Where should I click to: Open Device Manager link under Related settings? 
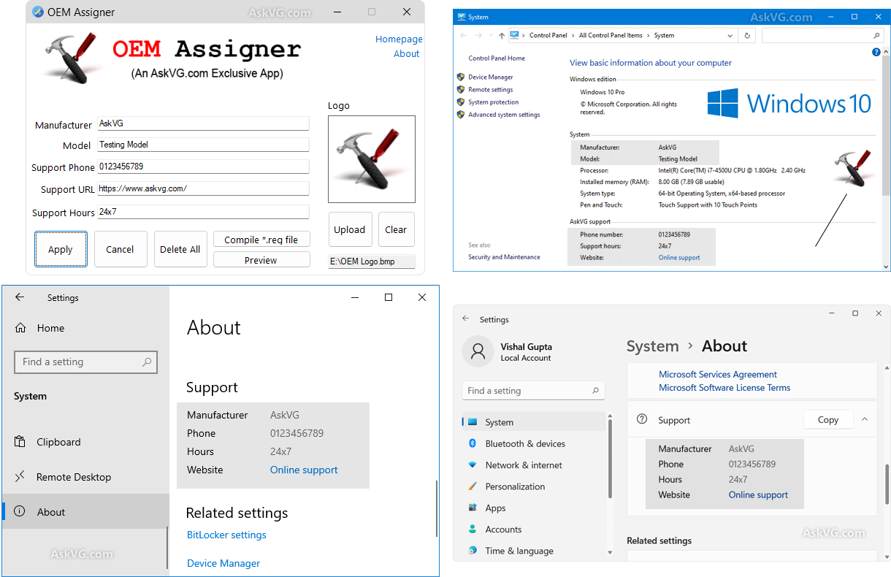pos(223,563)
